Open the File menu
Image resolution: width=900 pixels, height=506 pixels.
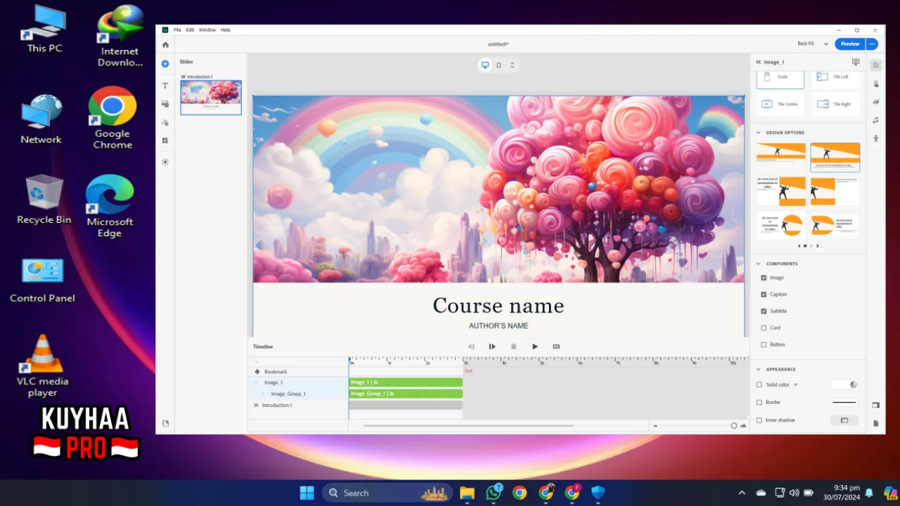(x=177, y=30)
